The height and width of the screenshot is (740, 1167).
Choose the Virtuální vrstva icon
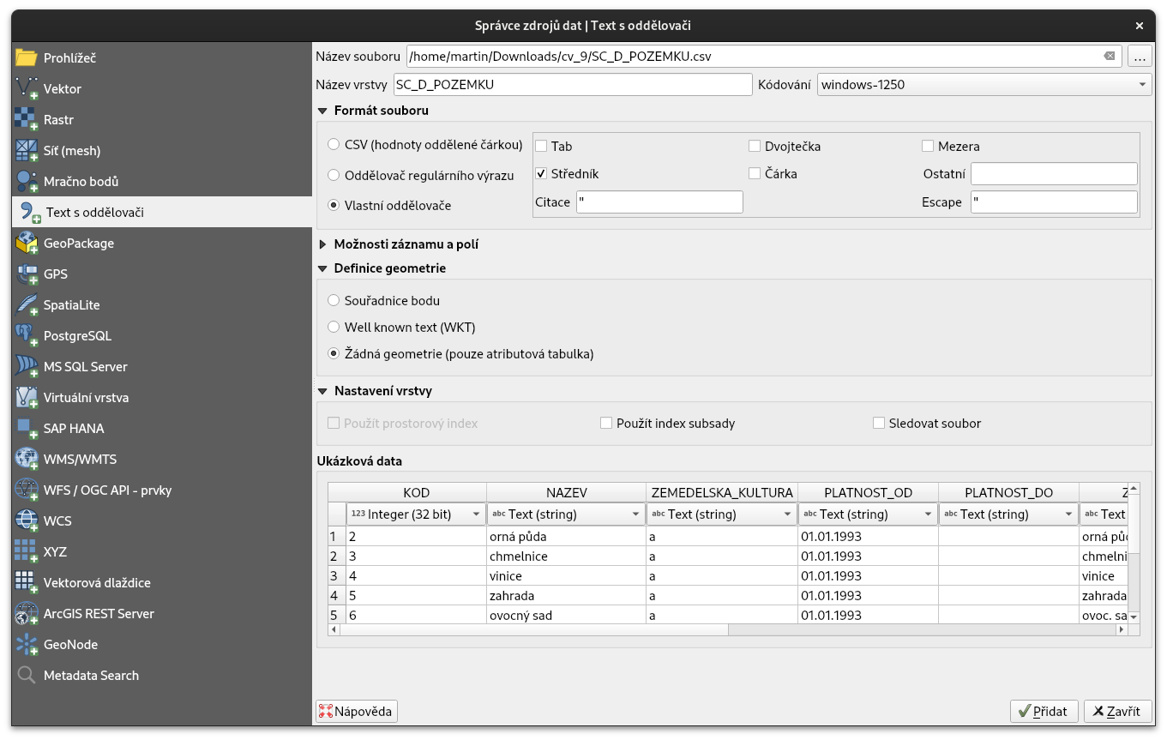tap(27, 398)
